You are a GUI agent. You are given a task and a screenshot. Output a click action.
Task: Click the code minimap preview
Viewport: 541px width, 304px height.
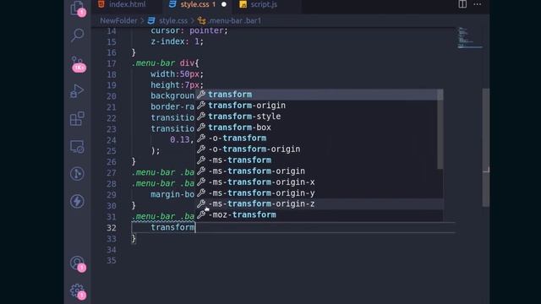pos(469,37)
